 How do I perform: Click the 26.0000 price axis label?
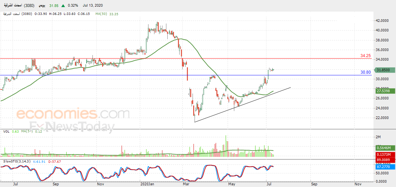(x=382, y=98)
